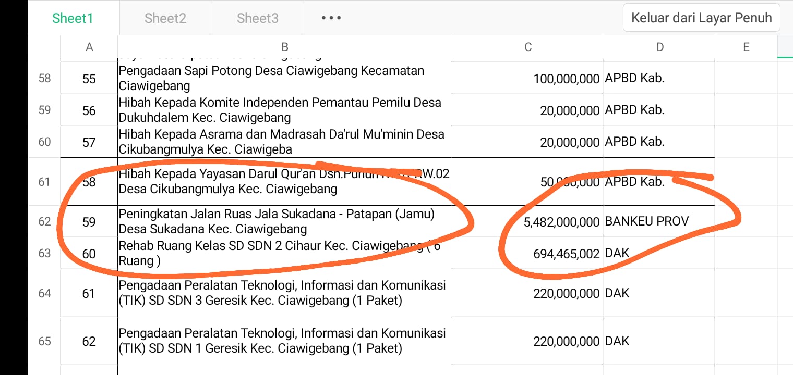This screenshot has height=375, width=793.
Task: Select row 62 header
Action: pyautogui.click(x=45, y=222)
